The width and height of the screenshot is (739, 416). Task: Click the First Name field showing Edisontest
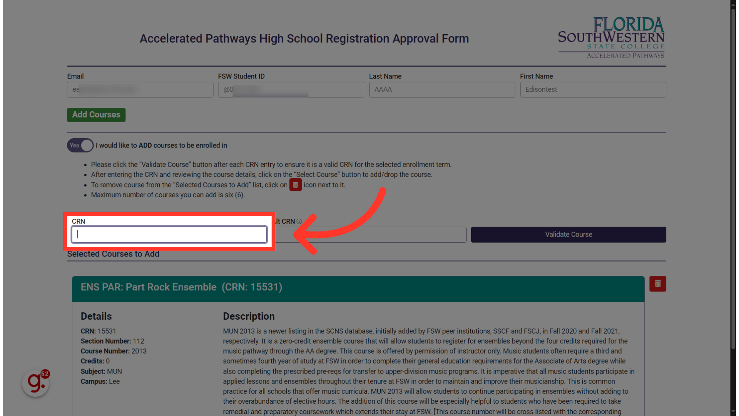tap(593, 89)
